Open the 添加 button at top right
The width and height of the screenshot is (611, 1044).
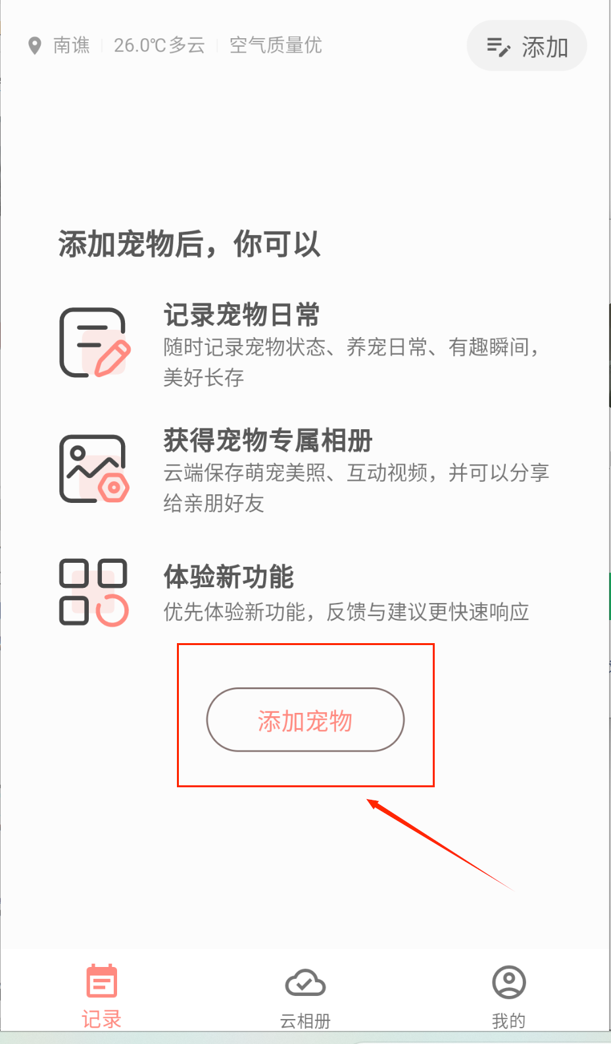pyautogui.click(x=527, y=46)
